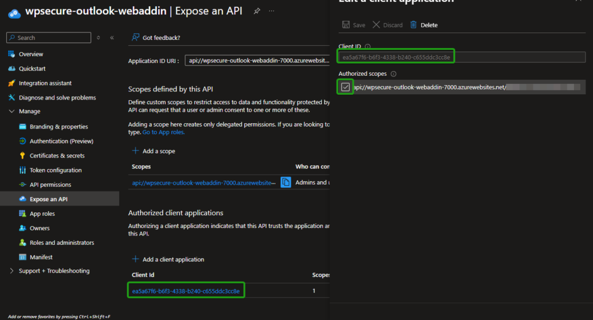
Task: Expand the Support + Troubleshooting section
Action: pyautogui.click(x=12, y=271)
